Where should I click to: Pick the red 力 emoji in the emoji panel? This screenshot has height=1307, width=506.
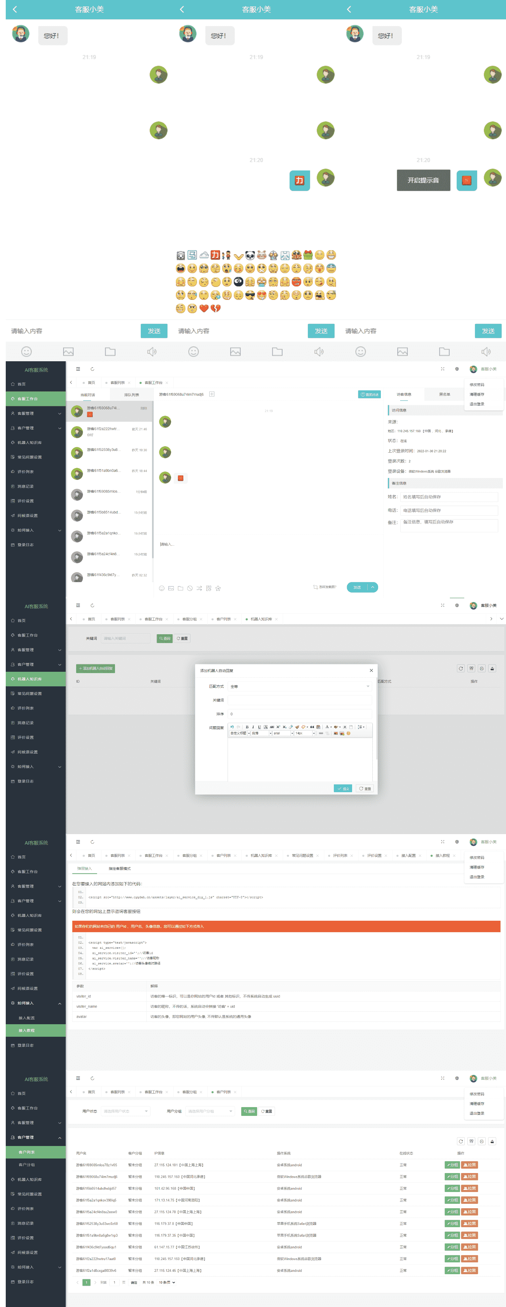(215, 255)
